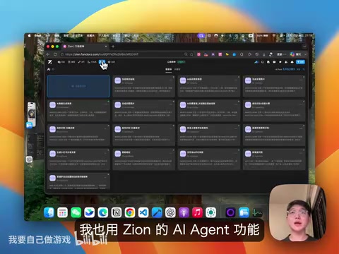This screenshot has height=254, width=339.
Task: Launch Google Chrome from the Dock
Action: coord(130,212)
